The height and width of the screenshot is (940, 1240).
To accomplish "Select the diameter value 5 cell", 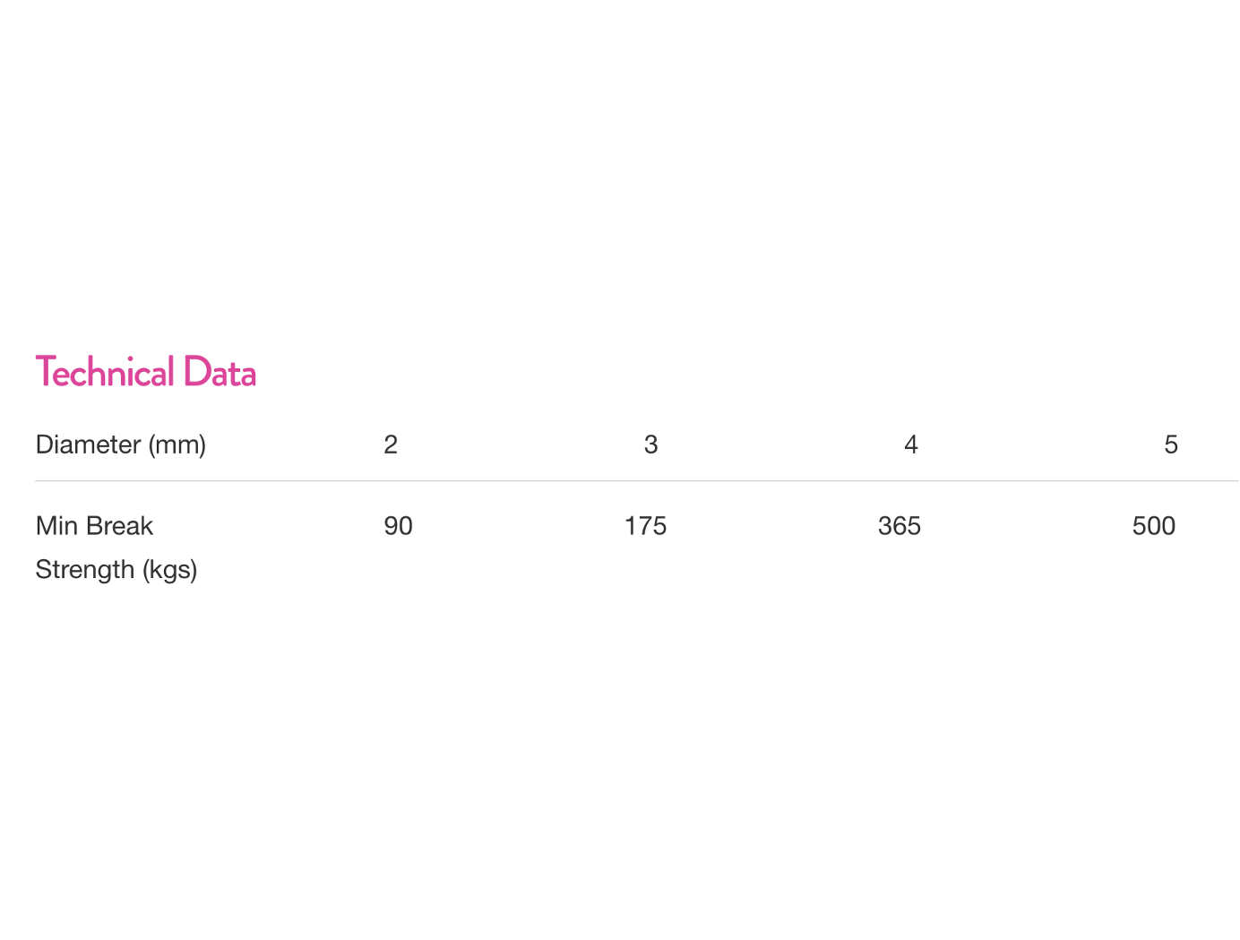I will 1171,444.
